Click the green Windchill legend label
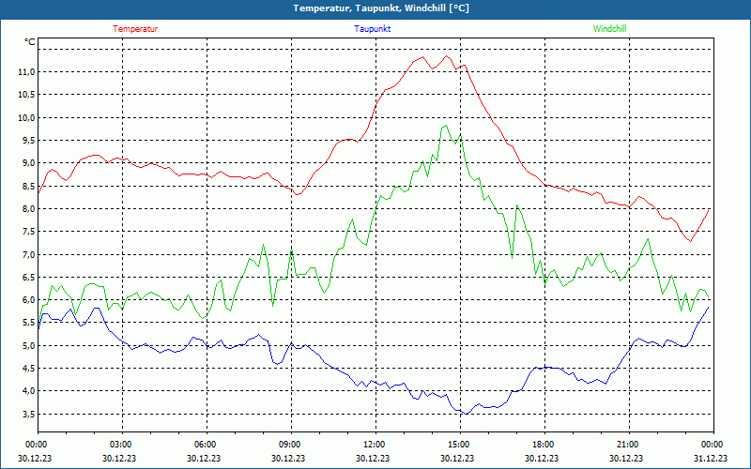Screen dimensions: 751x469 point(609,29)
